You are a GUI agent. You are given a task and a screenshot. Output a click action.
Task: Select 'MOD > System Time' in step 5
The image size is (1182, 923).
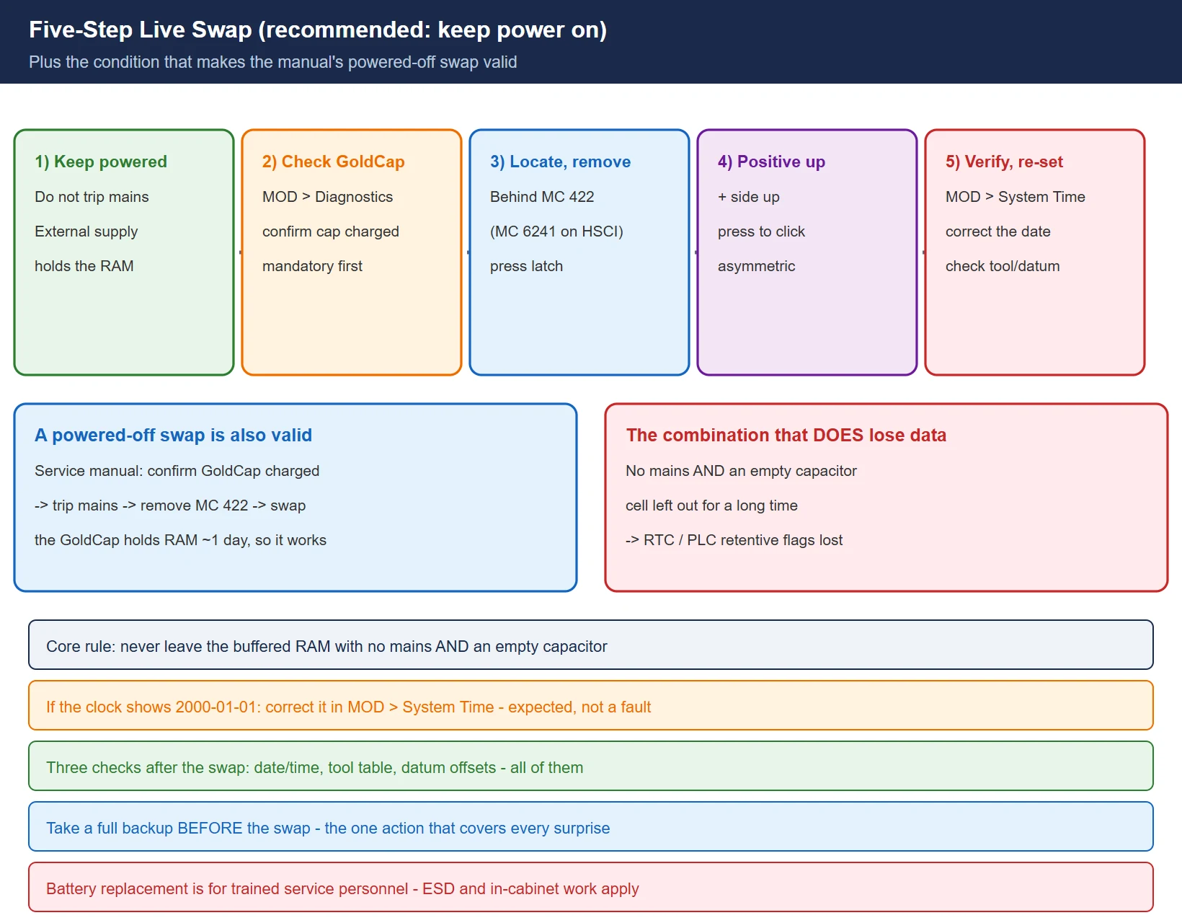pos(1015,197)
